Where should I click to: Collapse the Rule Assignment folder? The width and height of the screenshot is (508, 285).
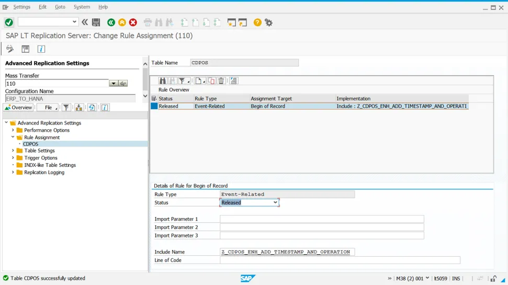(x=13, y=138)
